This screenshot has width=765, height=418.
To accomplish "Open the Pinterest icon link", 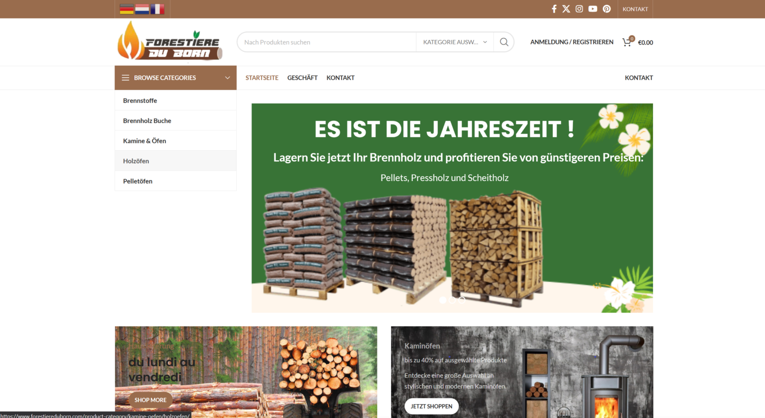I will pos(607,9).
